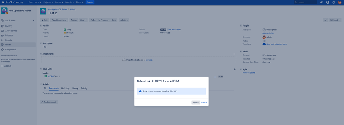The height and width of the screenshot is (125, 344).
Task: Switch to the History tab
Action: pyautogui.click(x=75, y=88)
